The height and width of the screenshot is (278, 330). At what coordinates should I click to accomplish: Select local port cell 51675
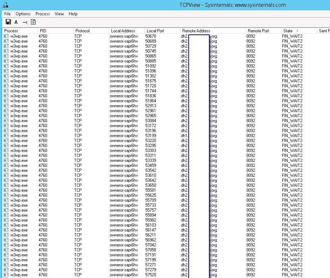[151, 81]
